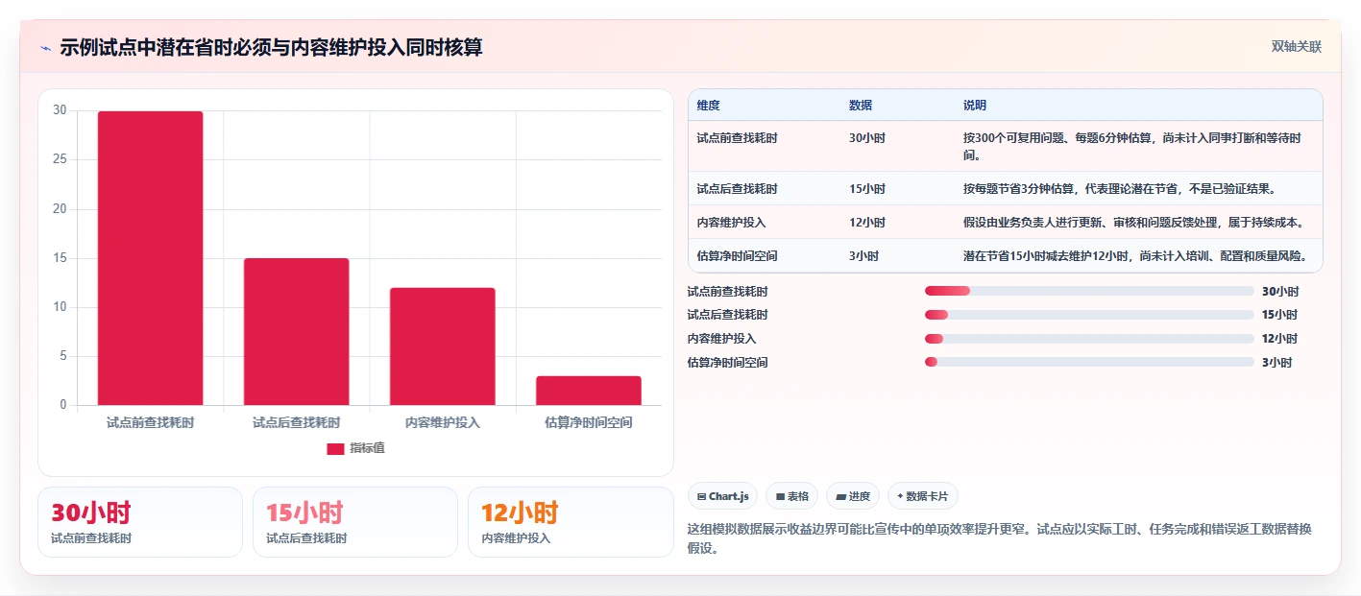This screenshot has width=1361, height=596.
Task: Click the 内容维护投入 bar in the chart
Action: tap(442, 346)
